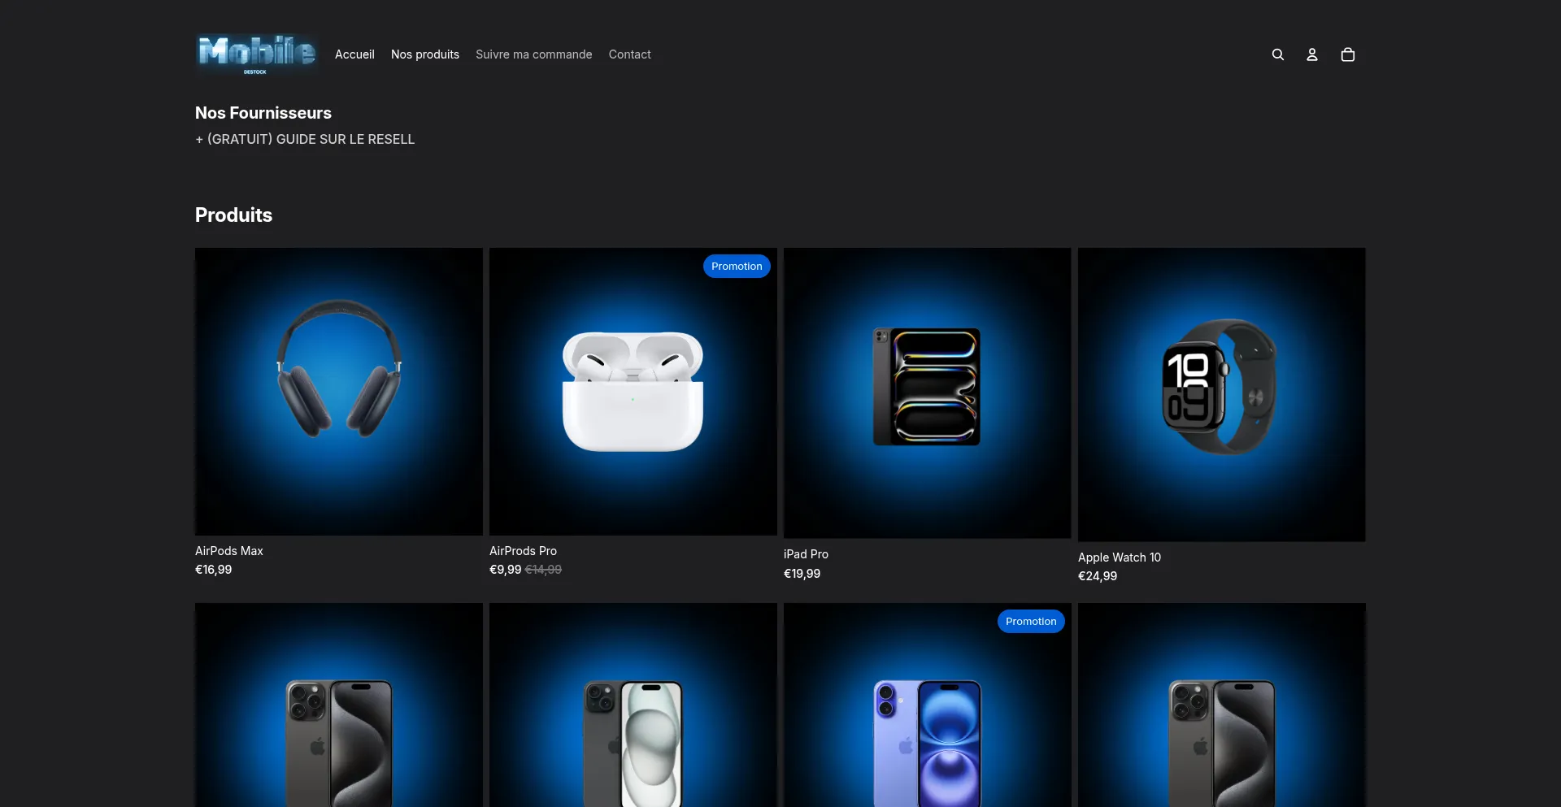Click the €19,99 iPad Pro price
Image resolution: width=1561 pixels, height=807 pixels.
tap(802, 574)
